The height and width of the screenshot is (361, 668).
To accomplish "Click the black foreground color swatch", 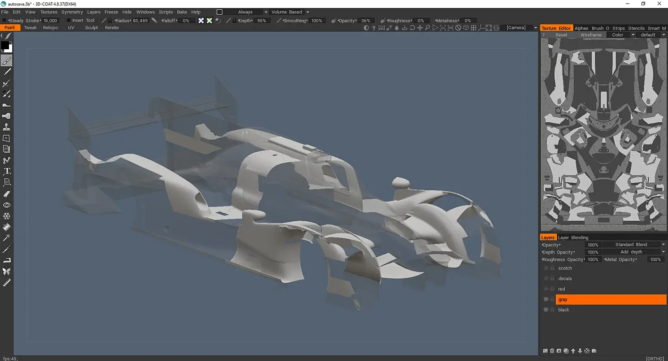I will coord(4,45).
